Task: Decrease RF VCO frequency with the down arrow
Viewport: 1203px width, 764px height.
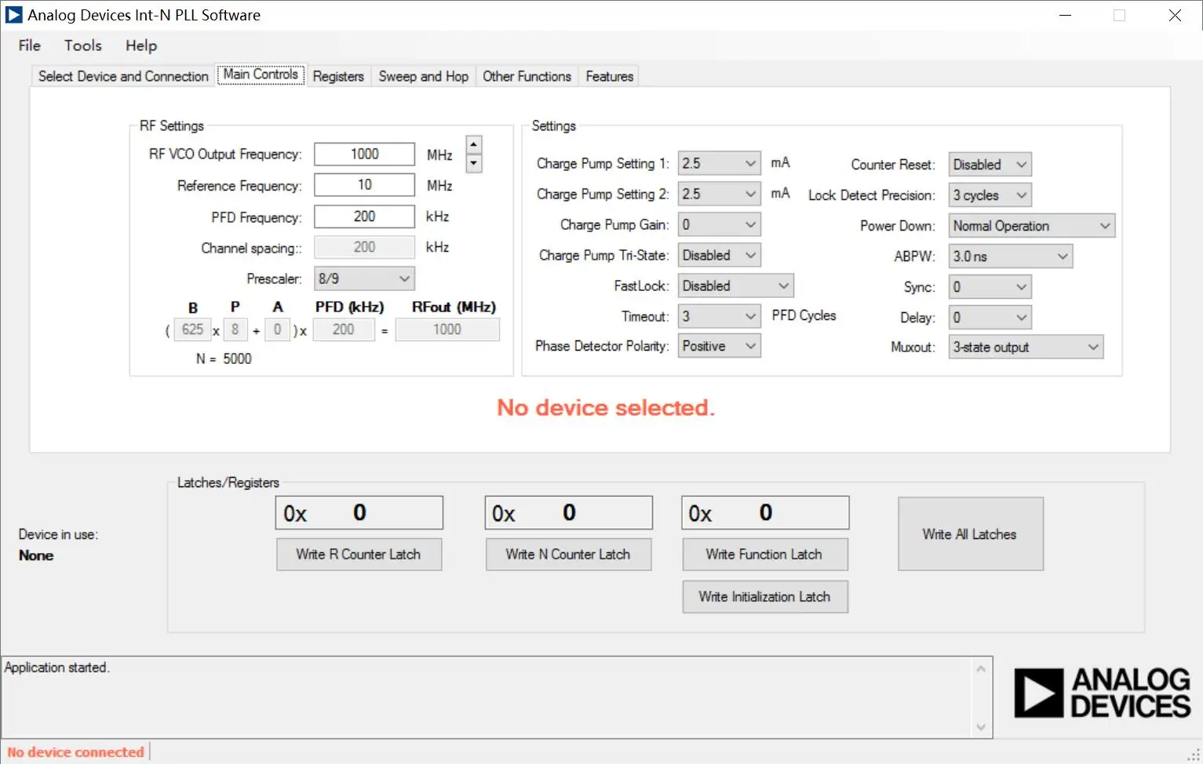Action: click(473, 163)
